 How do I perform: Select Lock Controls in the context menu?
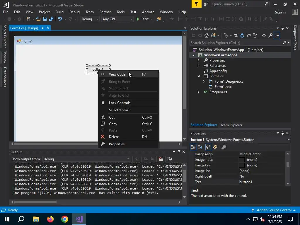[128, 103]
